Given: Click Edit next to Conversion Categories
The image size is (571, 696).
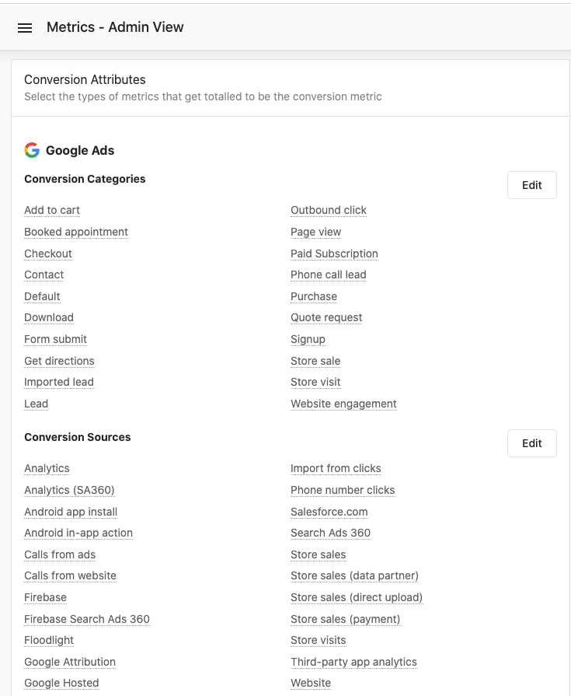Looking at the screenshot, I should [x=531, y=185].
